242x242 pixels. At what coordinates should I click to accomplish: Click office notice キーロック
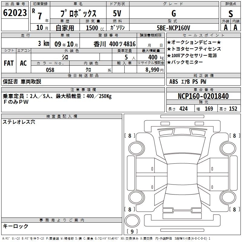pos(16,226)
